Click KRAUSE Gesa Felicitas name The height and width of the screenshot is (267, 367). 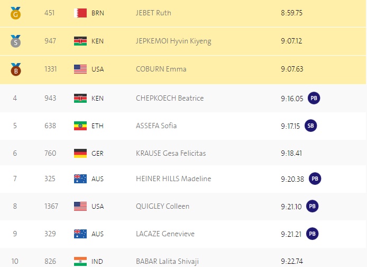pyautogui.click(x=171, y=153)
